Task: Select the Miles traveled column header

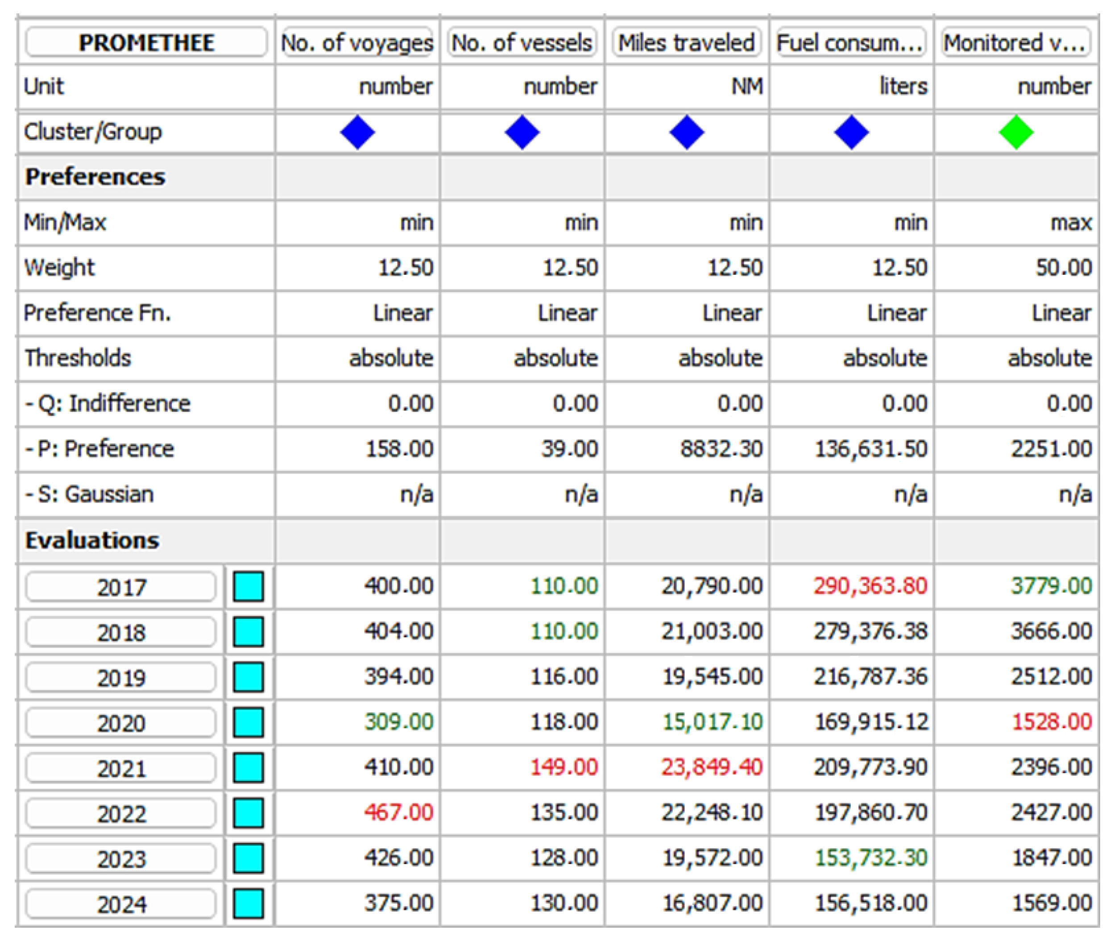Action: click(687, 43)
